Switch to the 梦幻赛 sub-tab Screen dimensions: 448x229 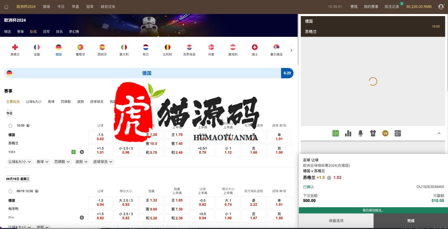click(74, 32)
